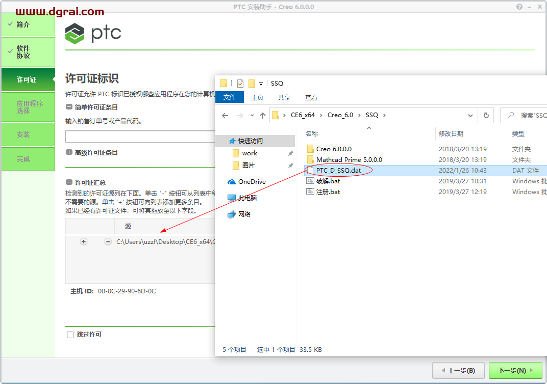
Task: Go to the 软件协议 installer step
Action: click(x=28, y=52)
